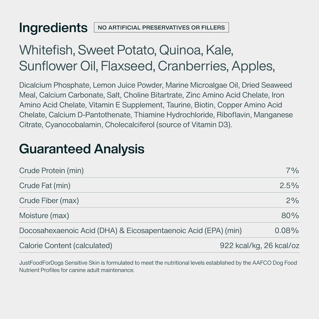
Task: Click the DHA & EPA (min) label
Action: [x=130, y=230]
